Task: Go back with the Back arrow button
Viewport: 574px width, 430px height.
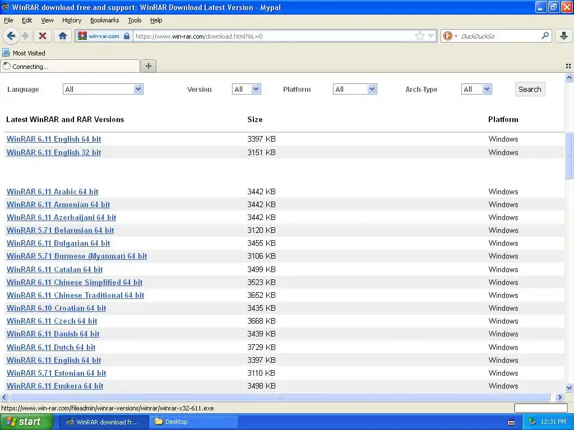Action: click(x=11, y=36)
